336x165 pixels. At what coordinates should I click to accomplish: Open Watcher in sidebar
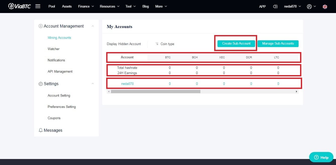point(53,49)
